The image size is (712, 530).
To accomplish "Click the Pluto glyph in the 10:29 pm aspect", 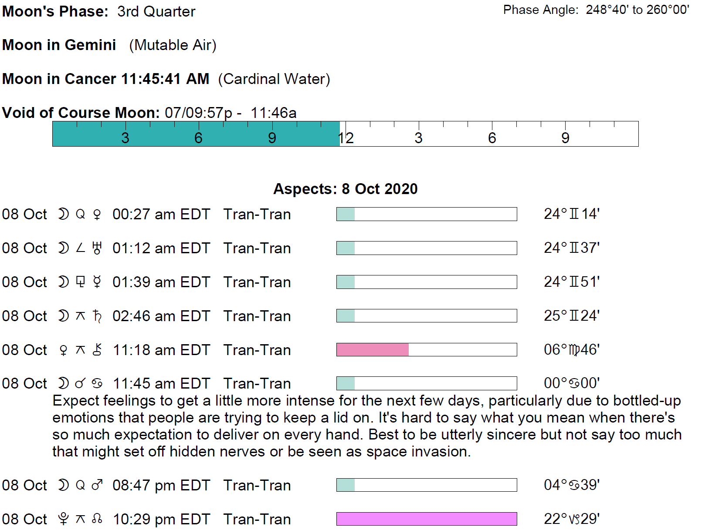I will [x=64, y=519].
